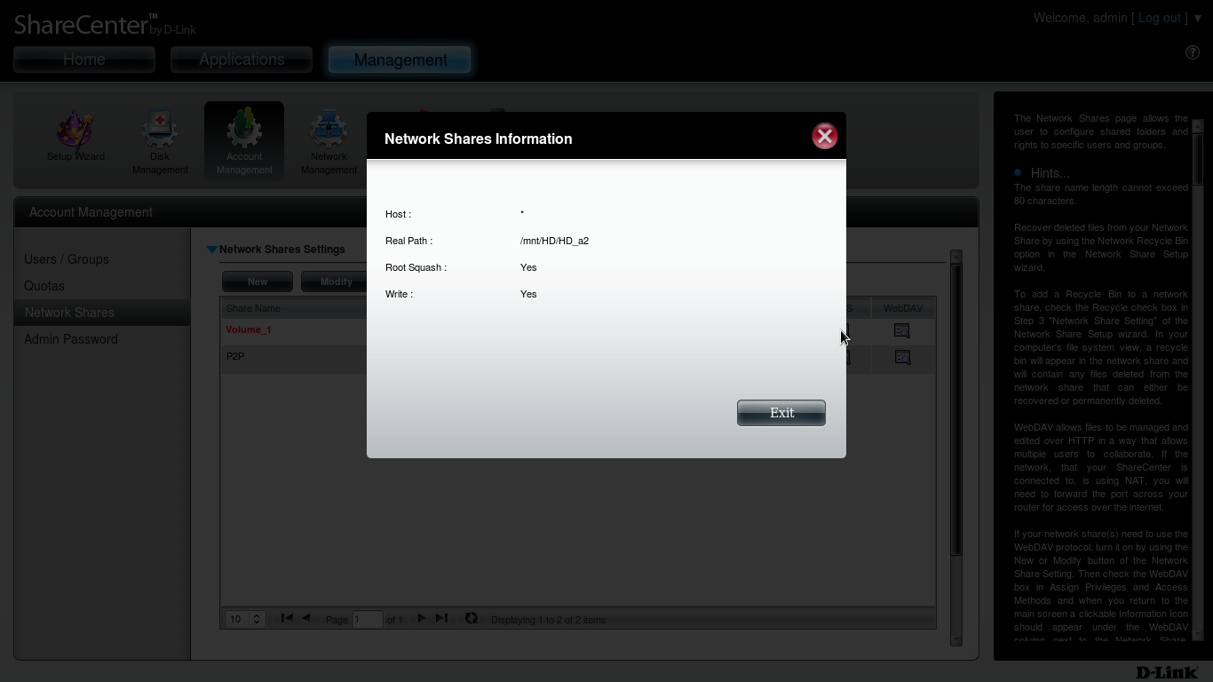Click the WebDAV column header
1213x682 pixels.
click(902, 308)
